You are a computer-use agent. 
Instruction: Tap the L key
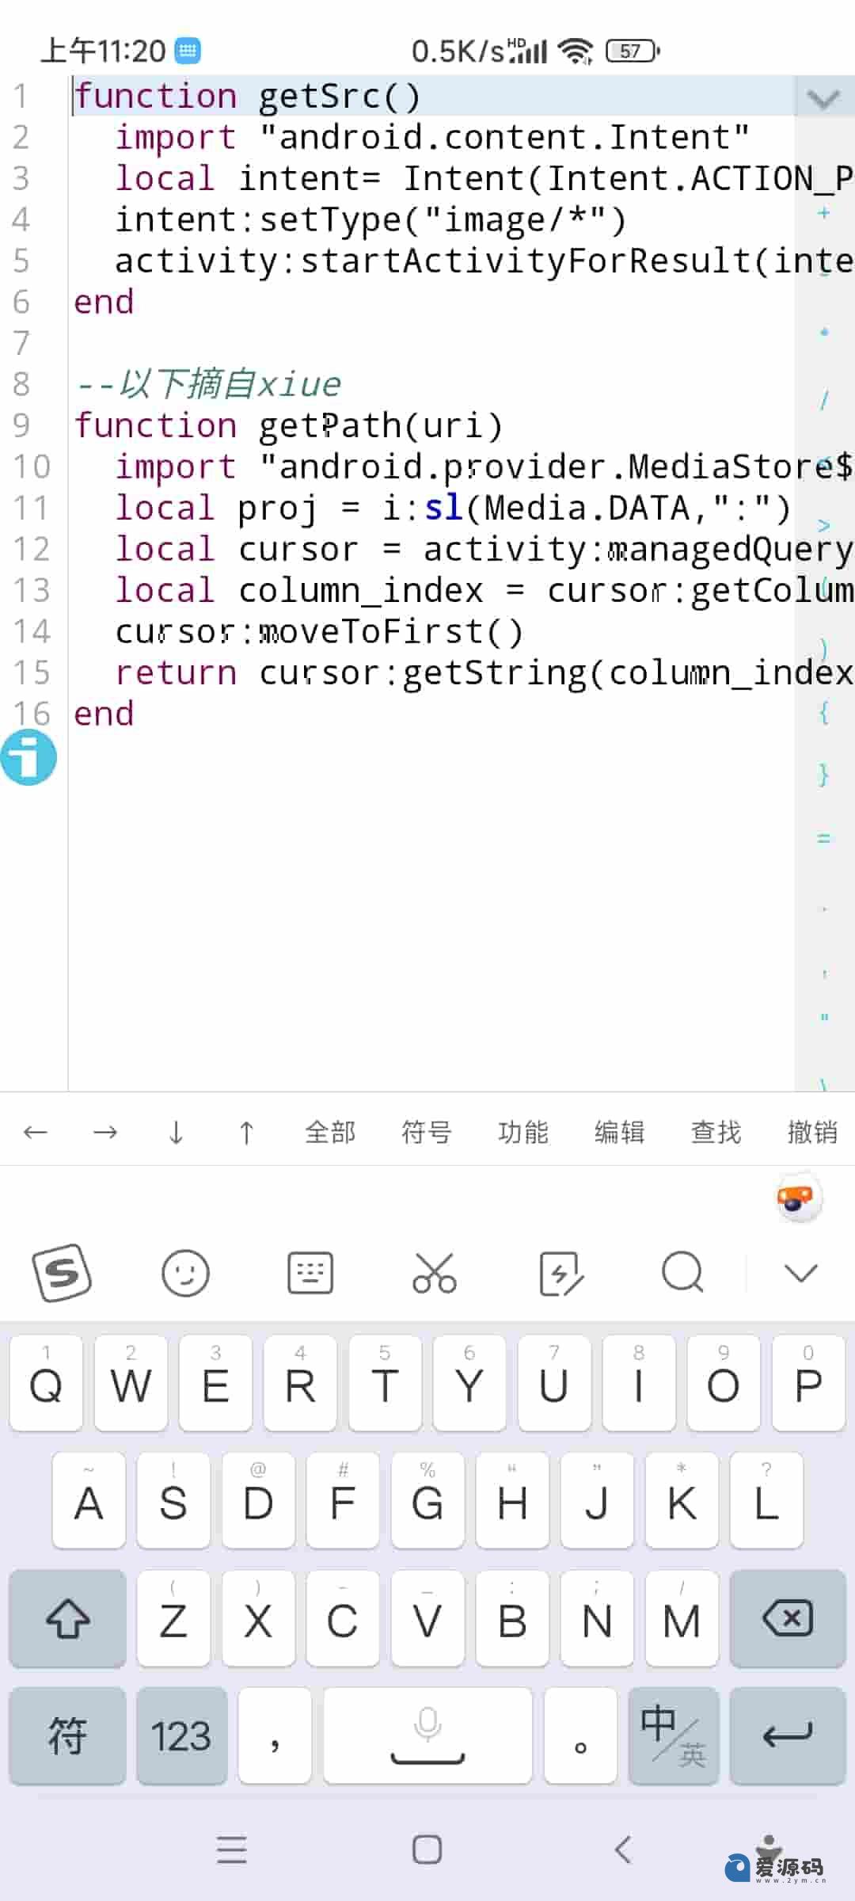tap(766, 1501)
